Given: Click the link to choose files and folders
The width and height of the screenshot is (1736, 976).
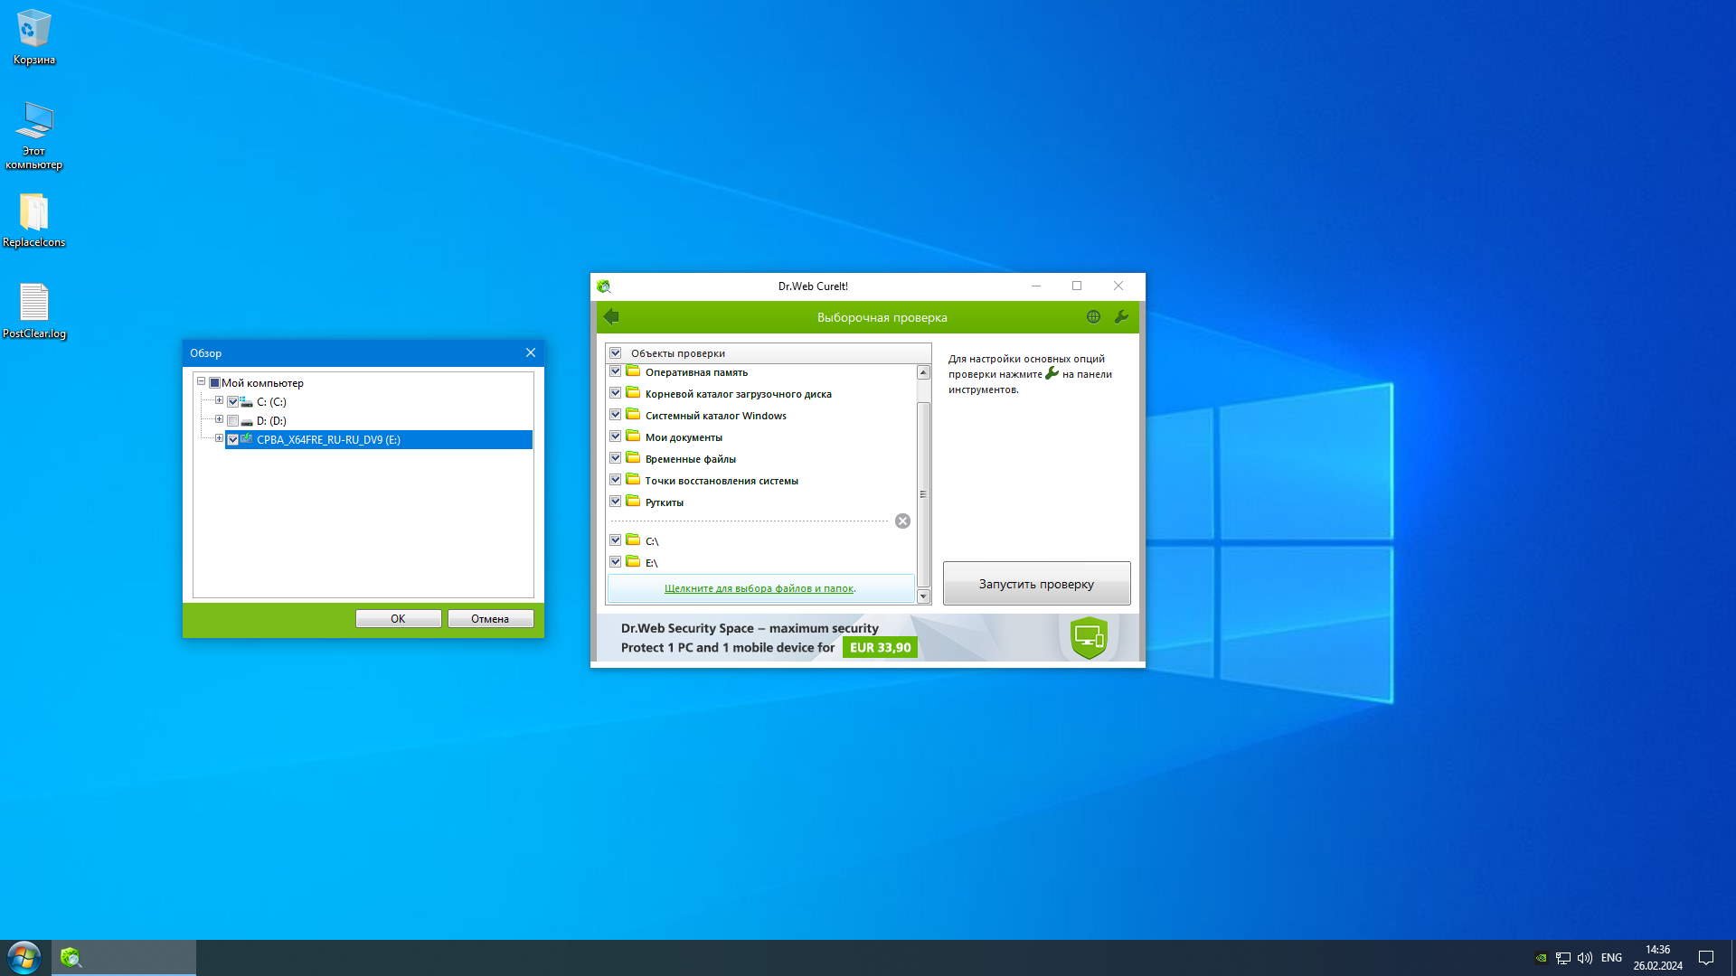Looking at the screenshot, I should (759, 588).
